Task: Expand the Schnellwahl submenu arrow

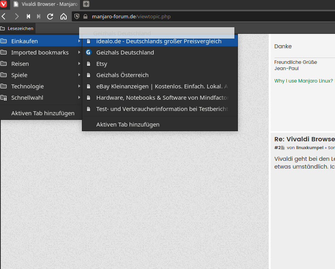Action: [x=79, y=97]
